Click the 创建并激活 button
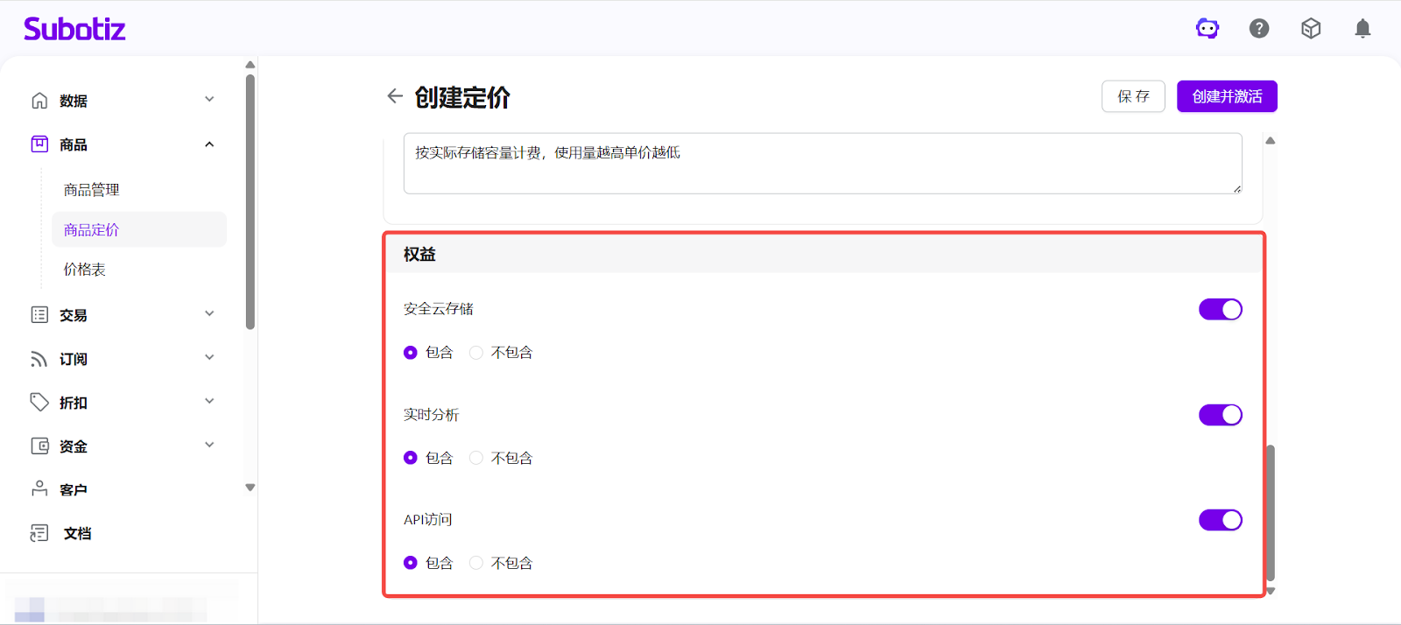 click(1227, 96)
